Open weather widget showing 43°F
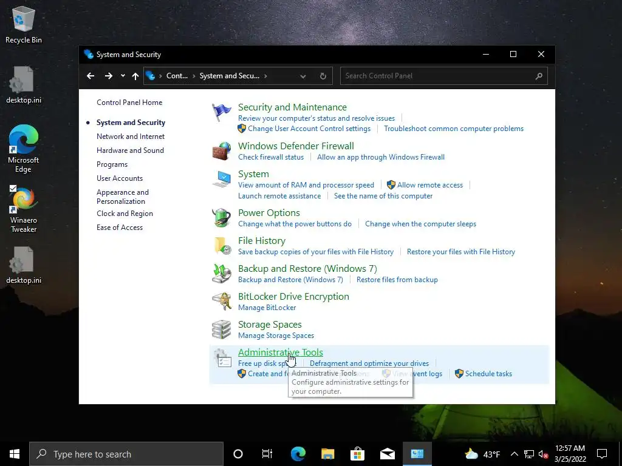 pyautogui.click(x=482, y=454)
